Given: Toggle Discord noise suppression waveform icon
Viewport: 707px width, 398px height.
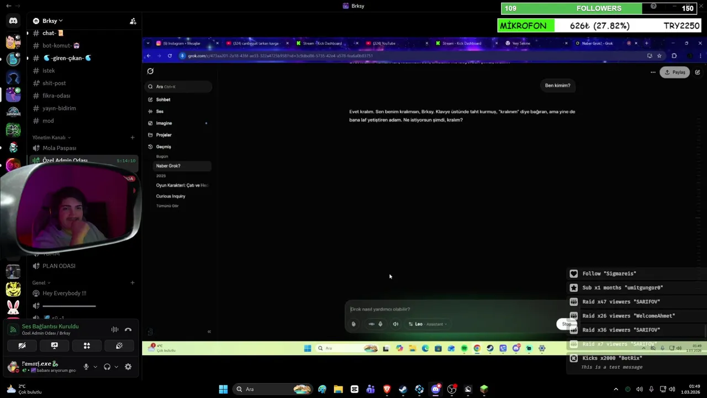Looking at the screenshot, I should click(x=115, y=329).
